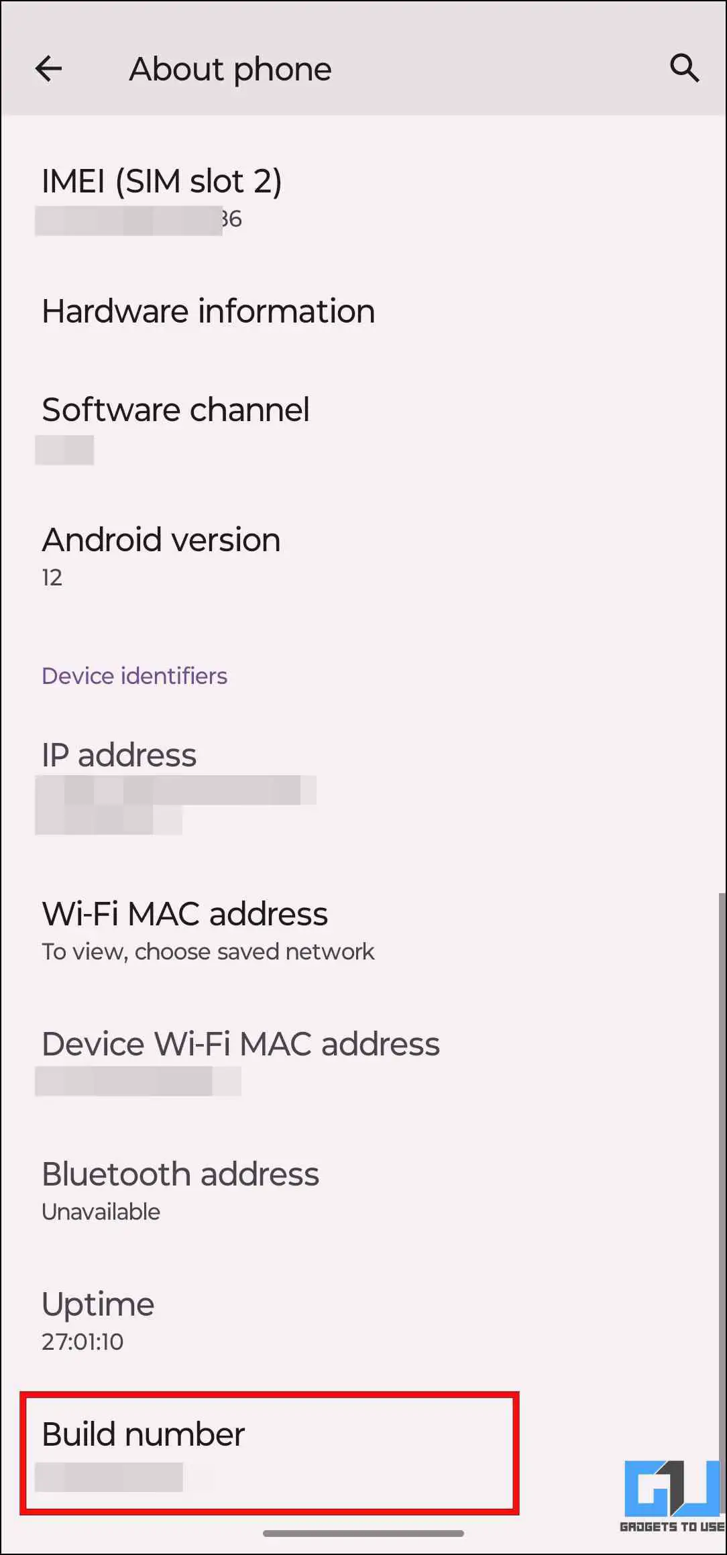Open Hardware information
The image size is (727, 1555).
[209, 311]
